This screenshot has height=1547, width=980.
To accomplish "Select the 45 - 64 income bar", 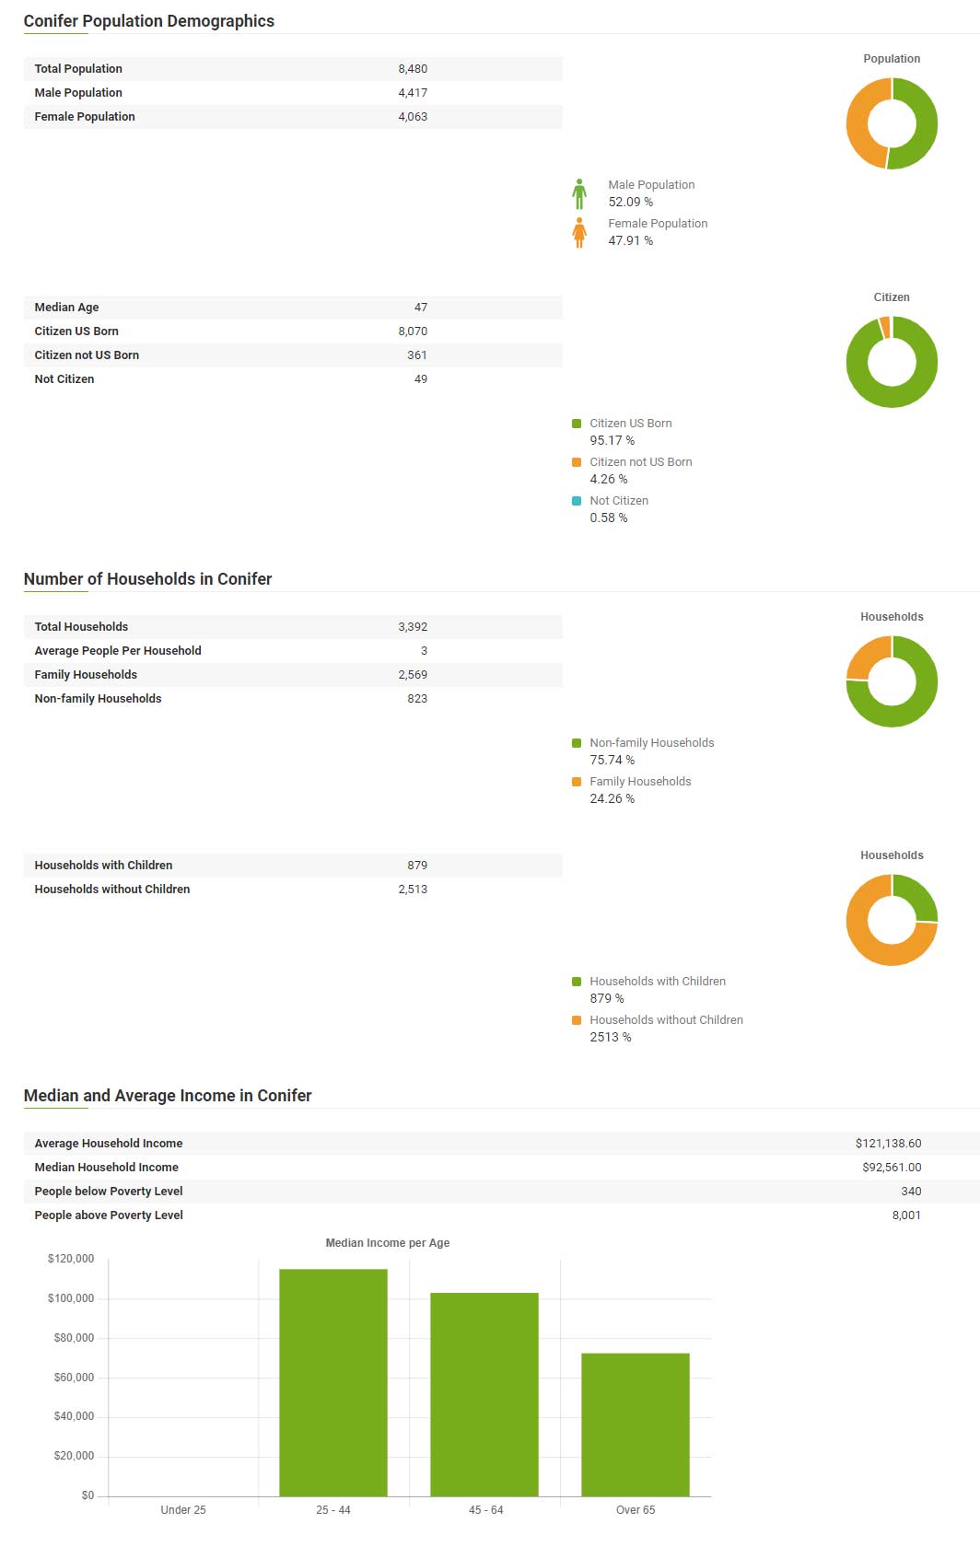I will (484, 1394).
